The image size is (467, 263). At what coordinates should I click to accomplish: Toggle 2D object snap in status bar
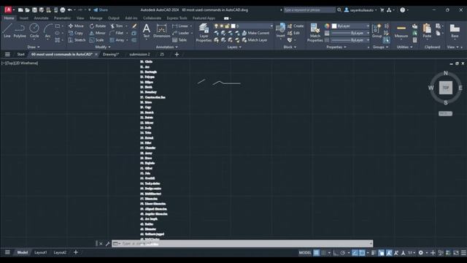coord(362,253)
